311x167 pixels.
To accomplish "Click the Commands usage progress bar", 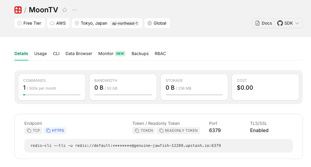I will [52, 95].
